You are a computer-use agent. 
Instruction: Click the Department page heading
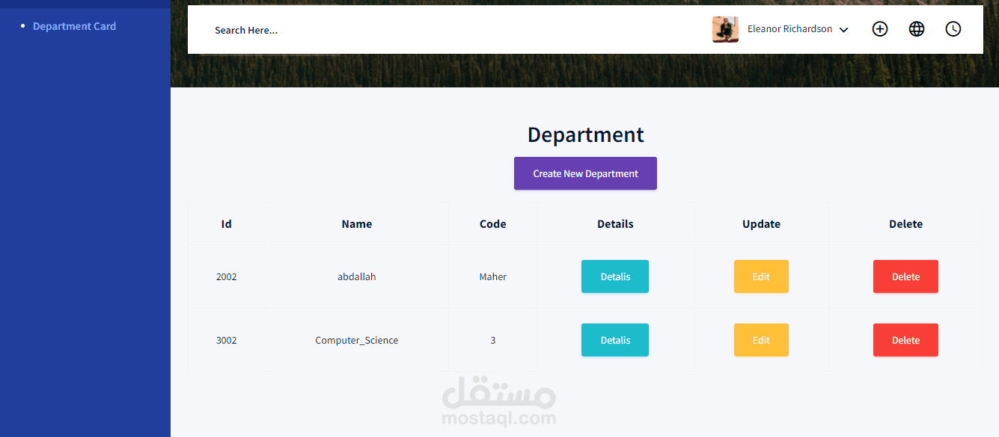tap(585, 134)
